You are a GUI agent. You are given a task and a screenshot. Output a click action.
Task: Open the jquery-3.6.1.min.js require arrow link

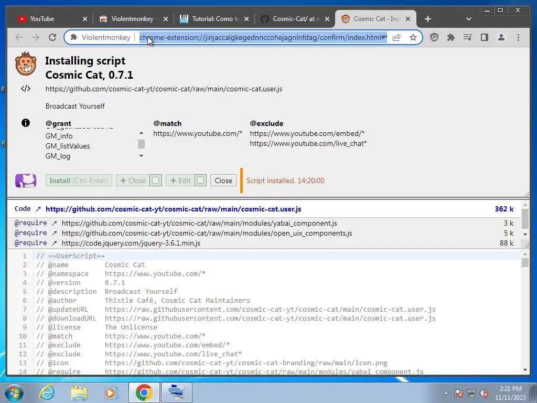pos(54,243)
